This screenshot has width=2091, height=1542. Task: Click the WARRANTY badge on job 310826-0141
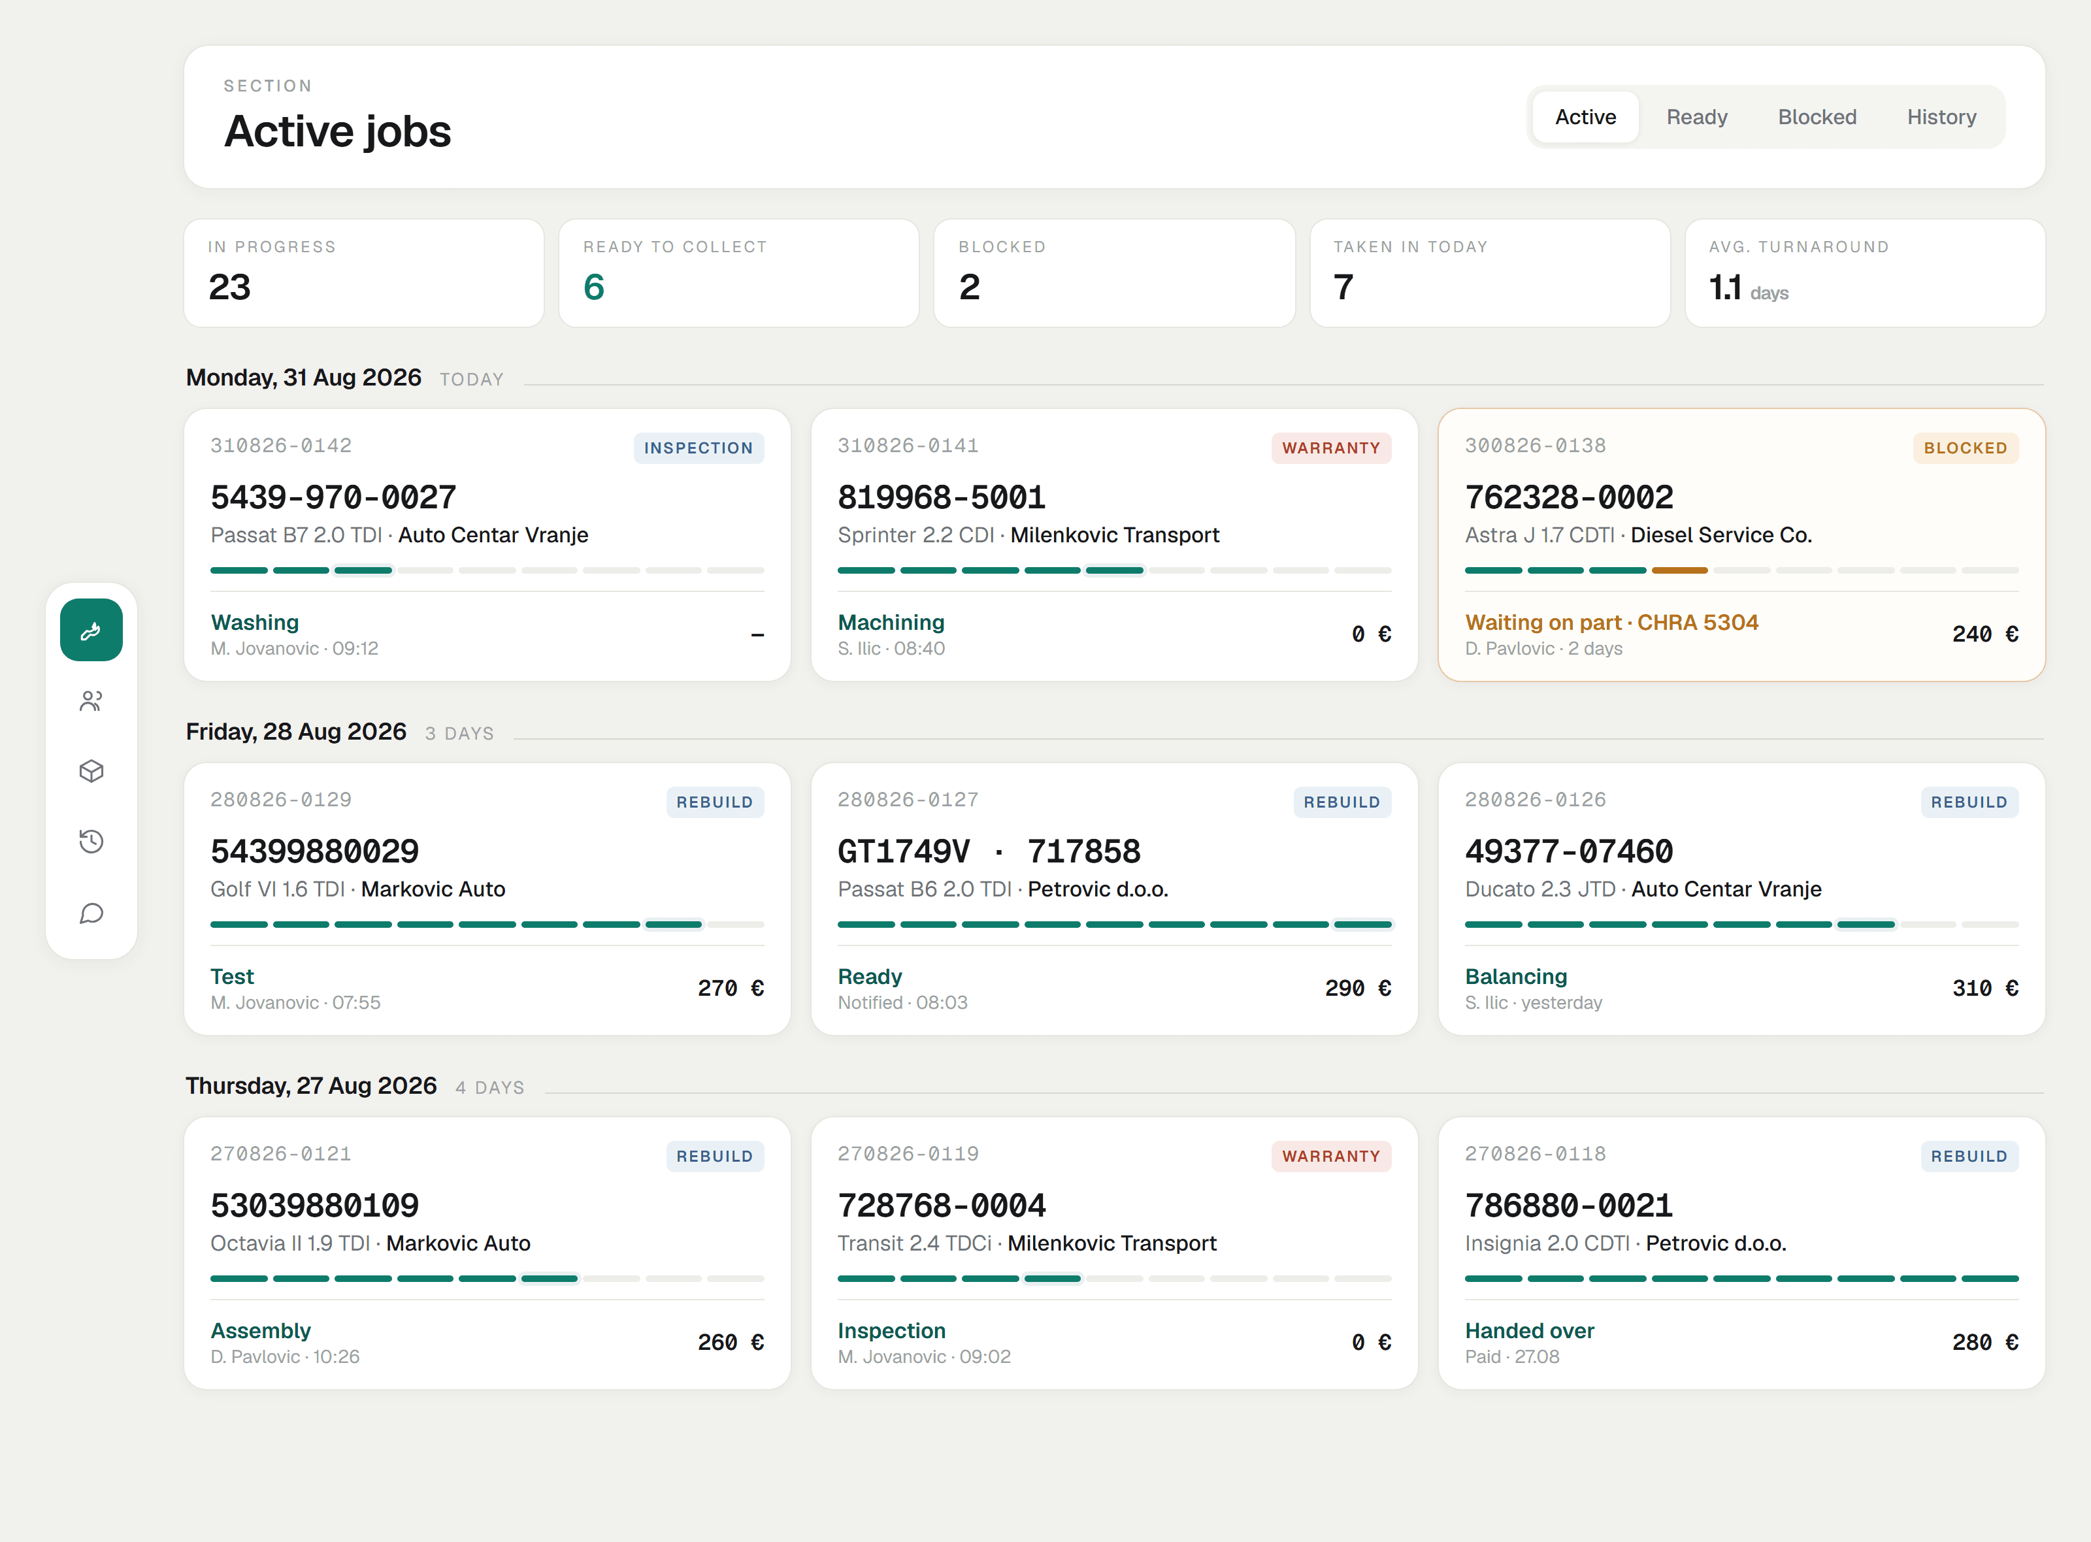click(x=1330, y=448)
